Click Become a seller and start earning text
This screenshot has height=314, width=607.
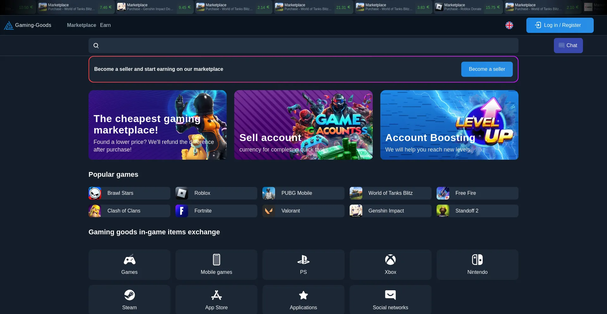coord(159,69)
